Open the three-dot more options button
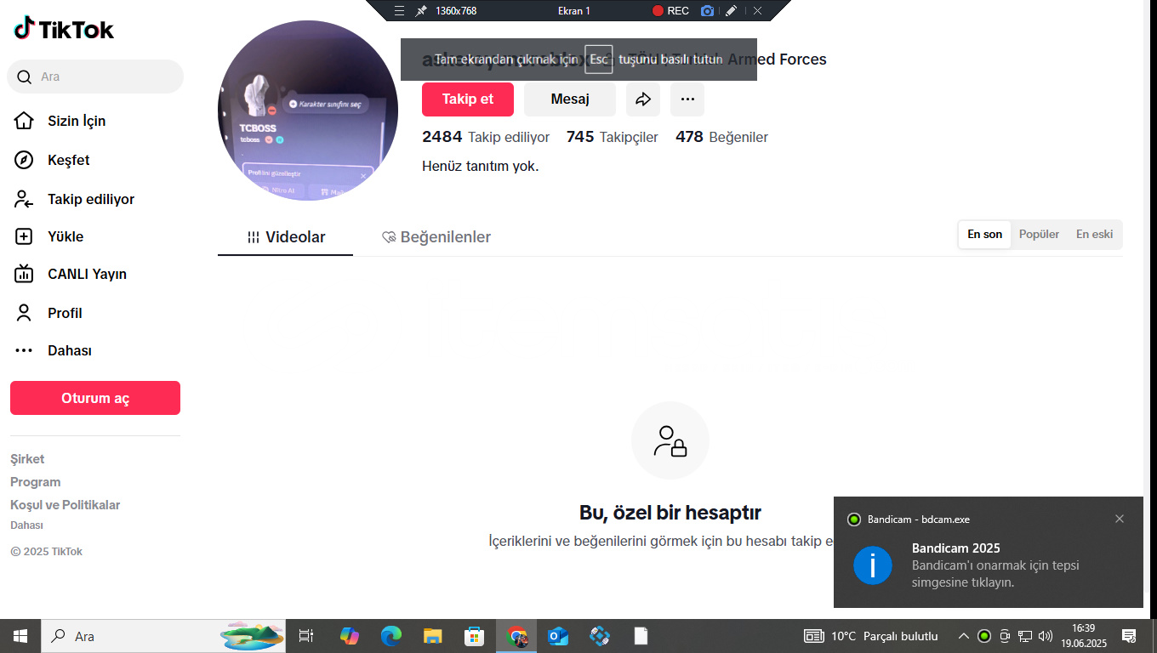The width and height of the screenshot is (1157, 653). (x=687, y=99)
